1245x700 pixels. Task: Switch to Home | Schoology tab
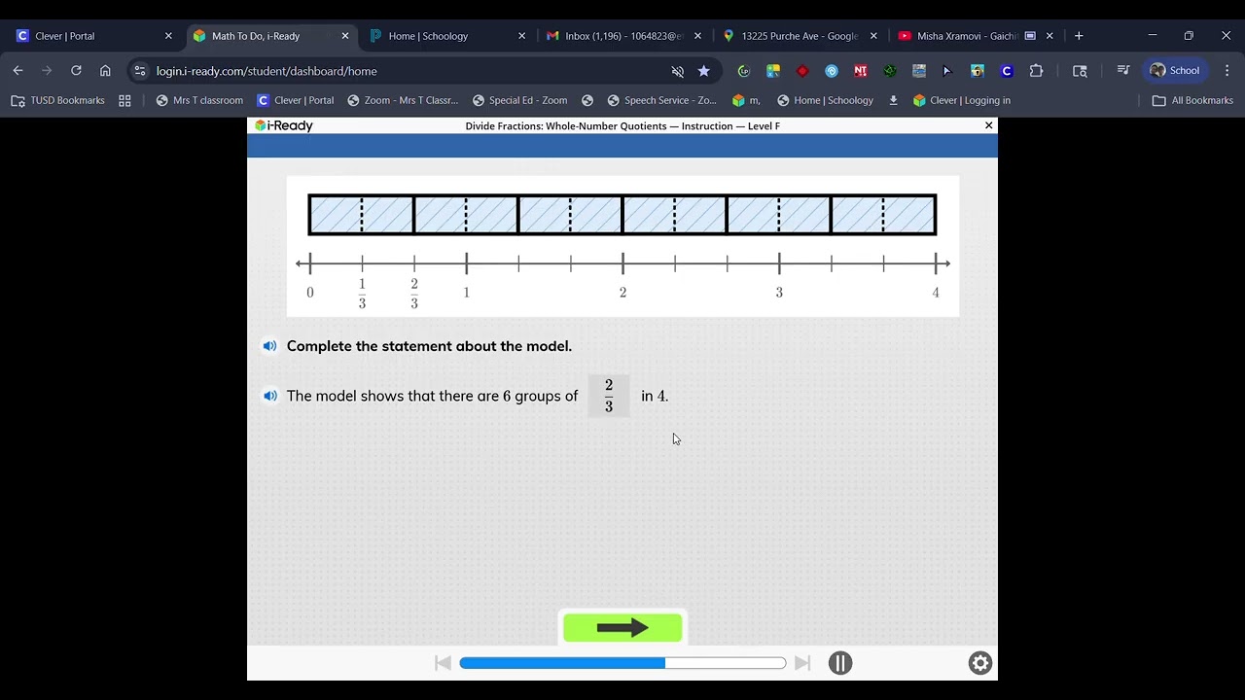(x=446, y=36)
